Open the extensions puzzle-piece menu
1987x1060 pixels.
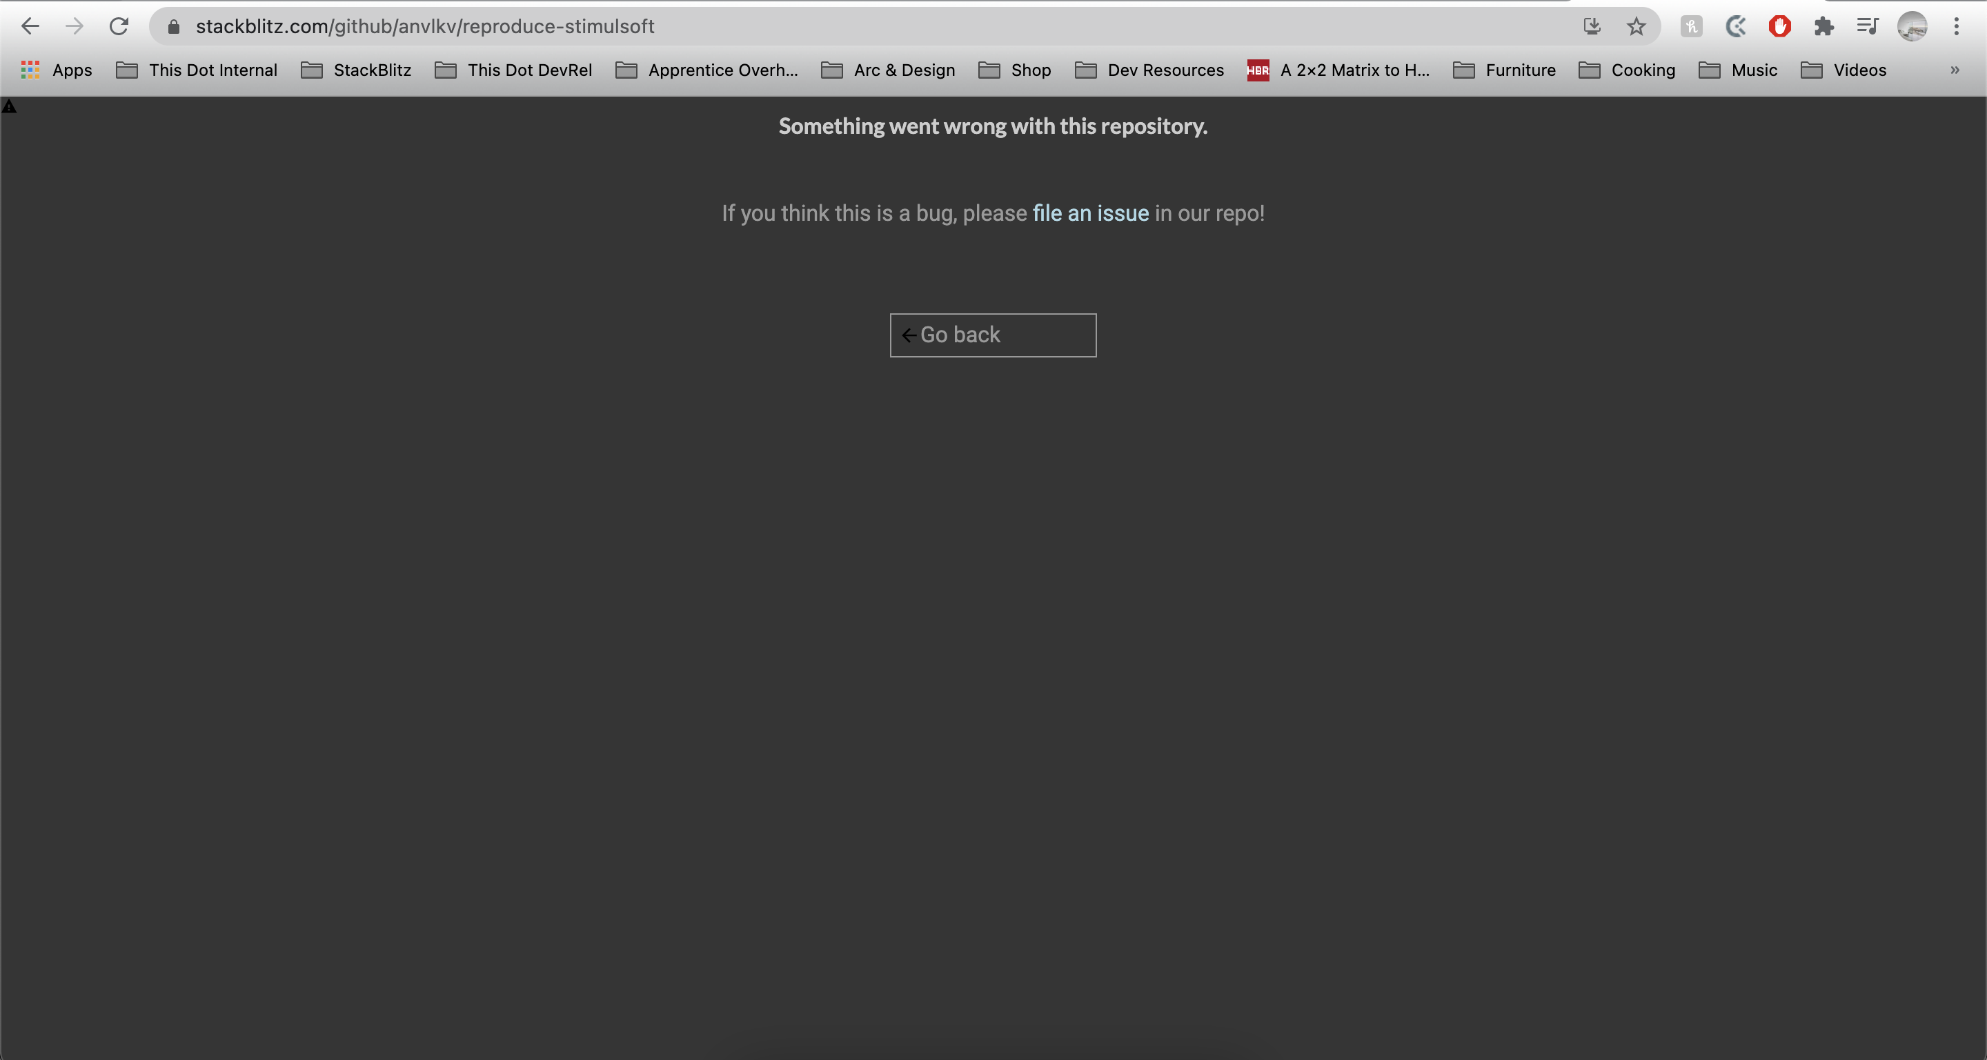[x=1824, y=26]
